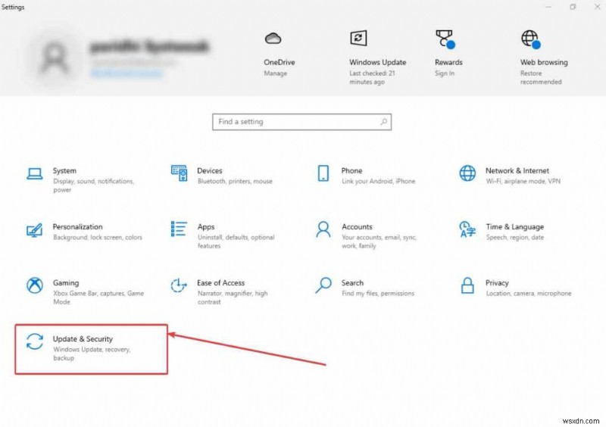Click the OneDrive label in header
The height and width of the screenshot is (427, 606).
279,62
